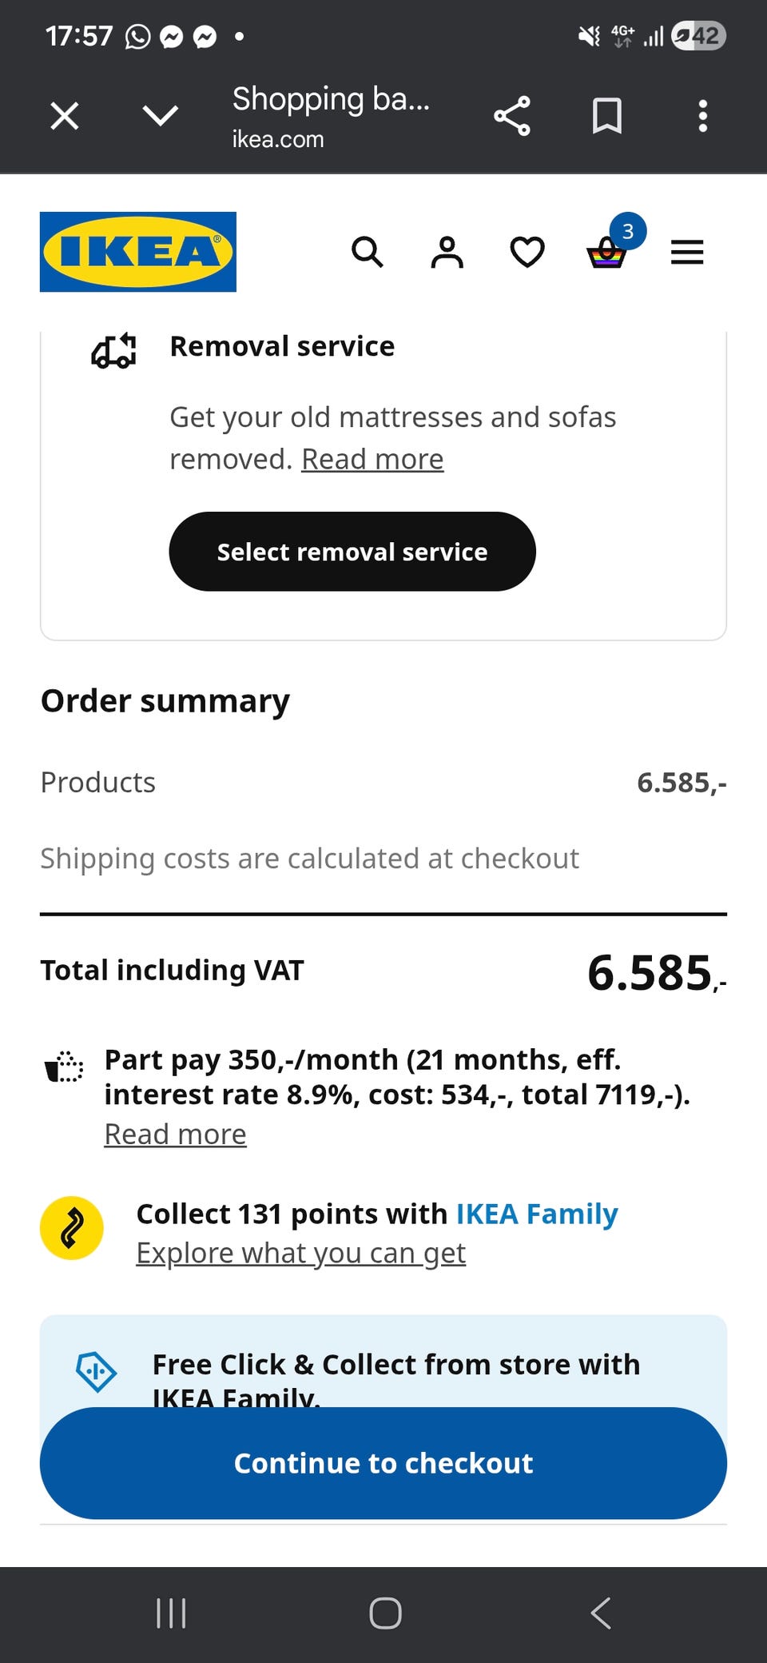The width and height of the screenshot is (767, 1663).
Task: Open the account profile icon
Action: coord(447,252)
